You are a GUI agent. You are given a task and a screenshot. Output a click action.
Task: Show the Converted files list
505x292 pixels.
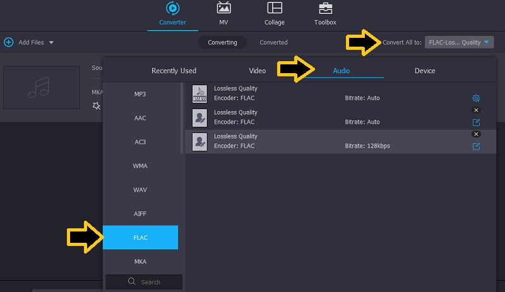[273, 42]
